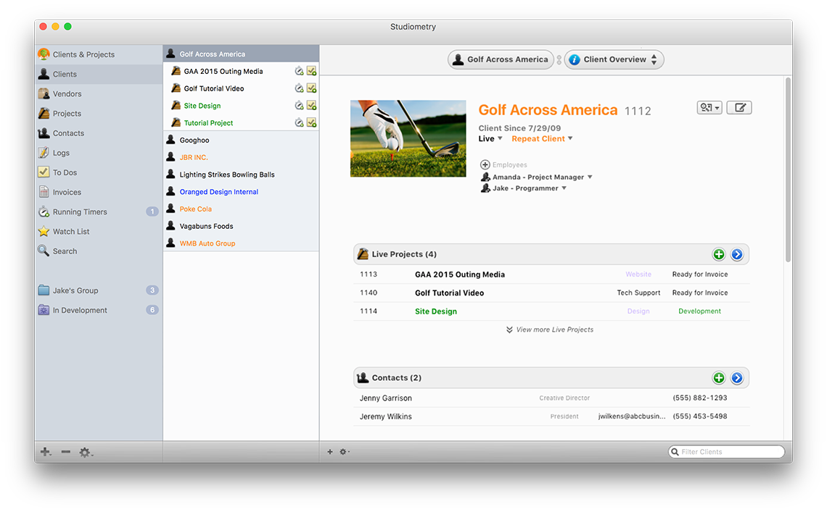This screenshot has height=512, width=827.
Task: Click the Running Timers stopwatch icon
Action: [44, 211]
